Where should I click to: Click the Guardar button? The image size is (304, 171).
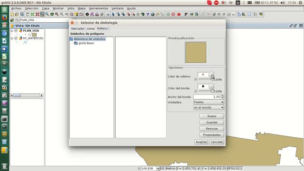(x=212, y=123)
